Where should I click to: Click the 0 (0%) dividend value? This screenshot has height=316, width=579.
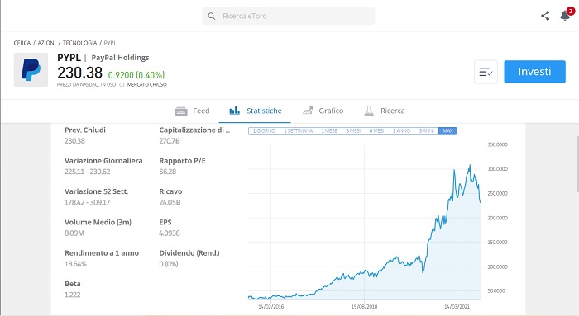(169, 264)
